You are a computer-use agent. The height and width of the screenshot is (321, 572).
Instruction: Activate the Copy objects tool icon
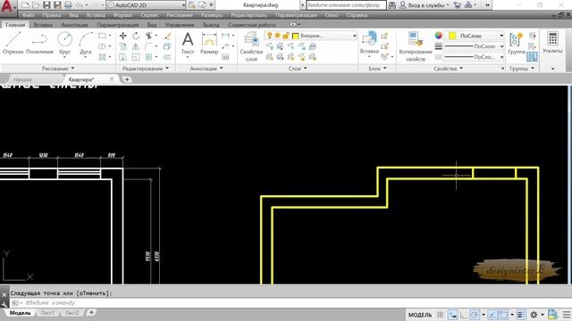coord(123,46)
